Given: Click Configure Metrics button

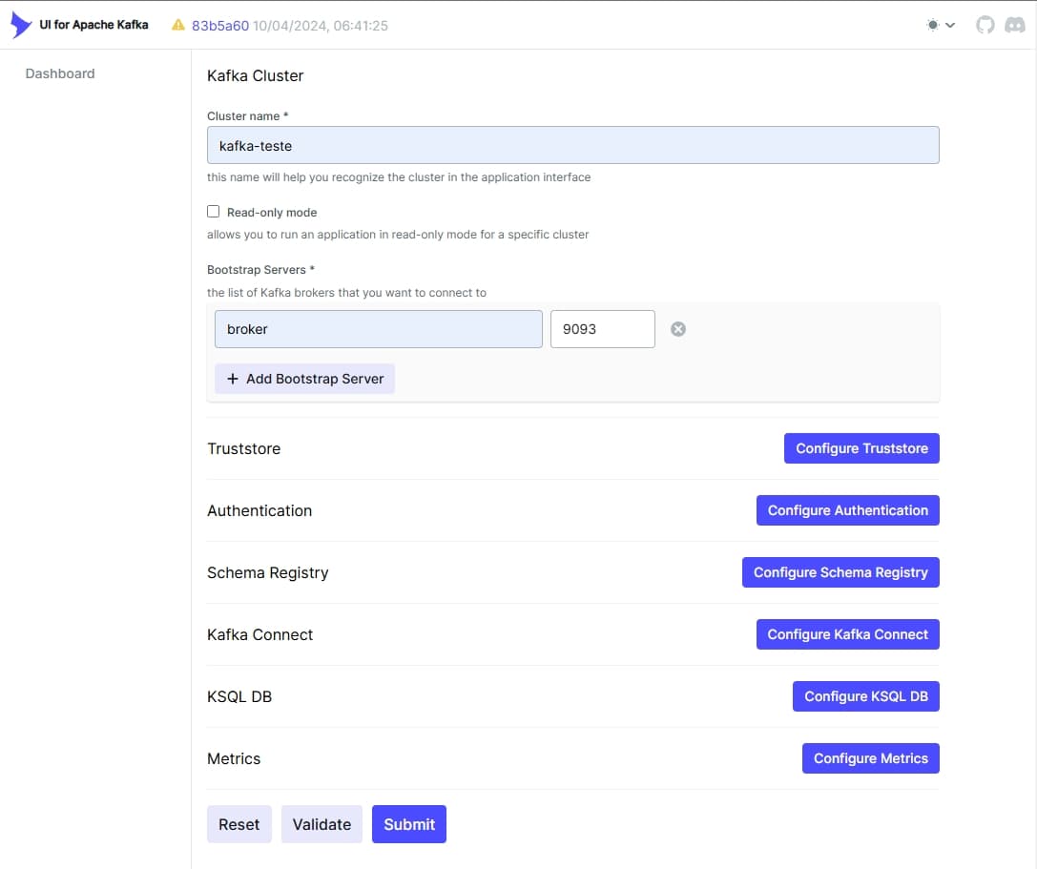Looking at the screenshot, I should (871, 758).
